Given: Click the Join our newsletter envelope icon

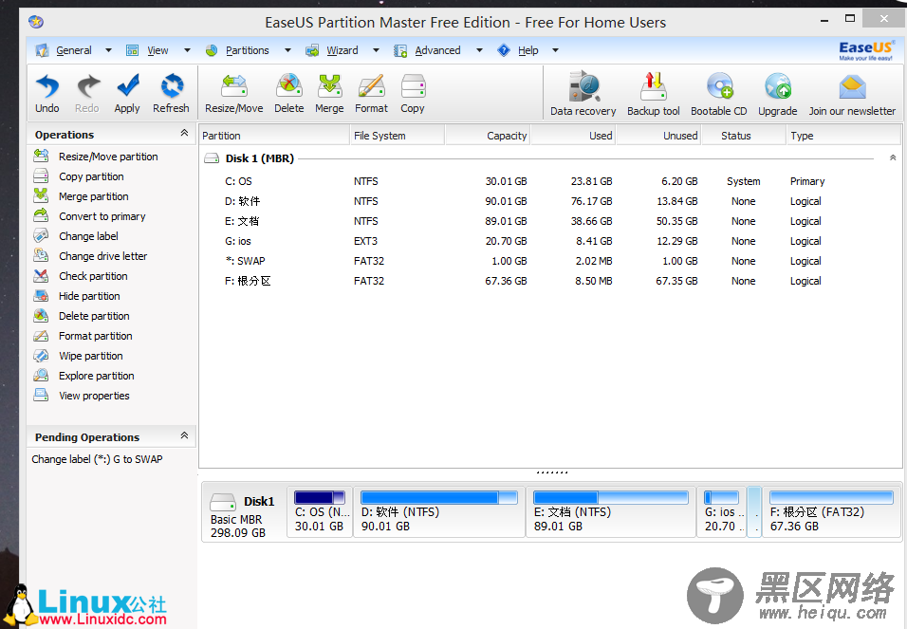Looking at the screenshot, I should click(x=852, y=86).
